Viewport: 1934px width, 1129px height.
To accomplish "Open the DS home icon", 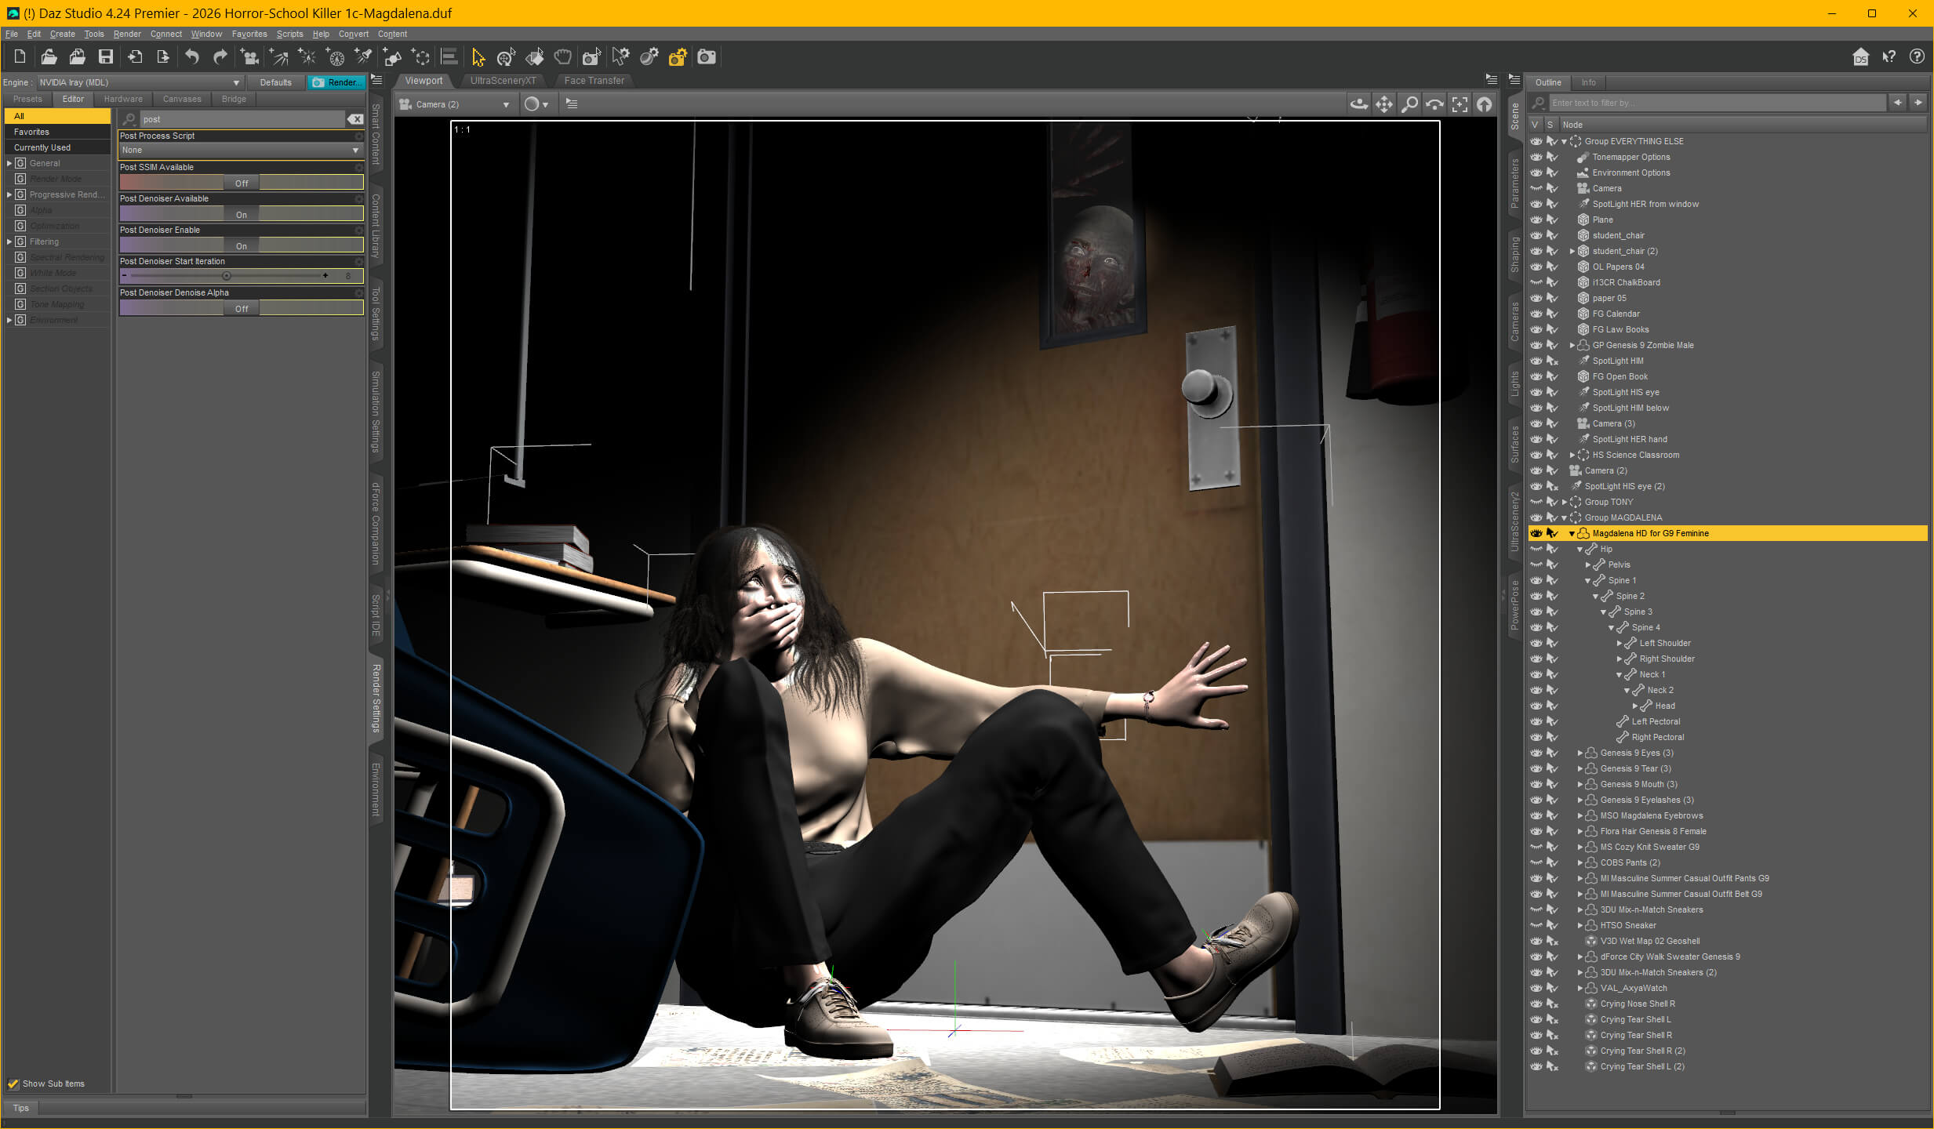I will tap(1861, 56).
